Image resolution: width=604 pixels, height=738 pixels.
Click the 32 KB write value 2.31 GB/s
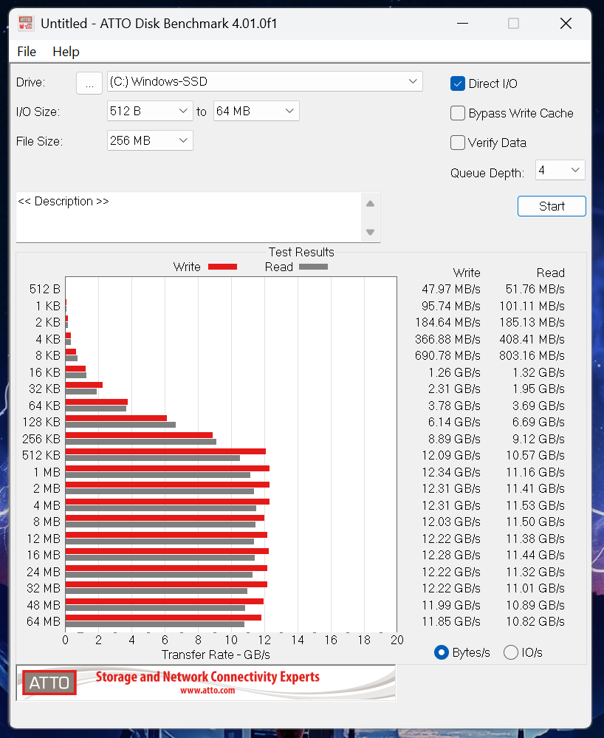tap(454, 389)
